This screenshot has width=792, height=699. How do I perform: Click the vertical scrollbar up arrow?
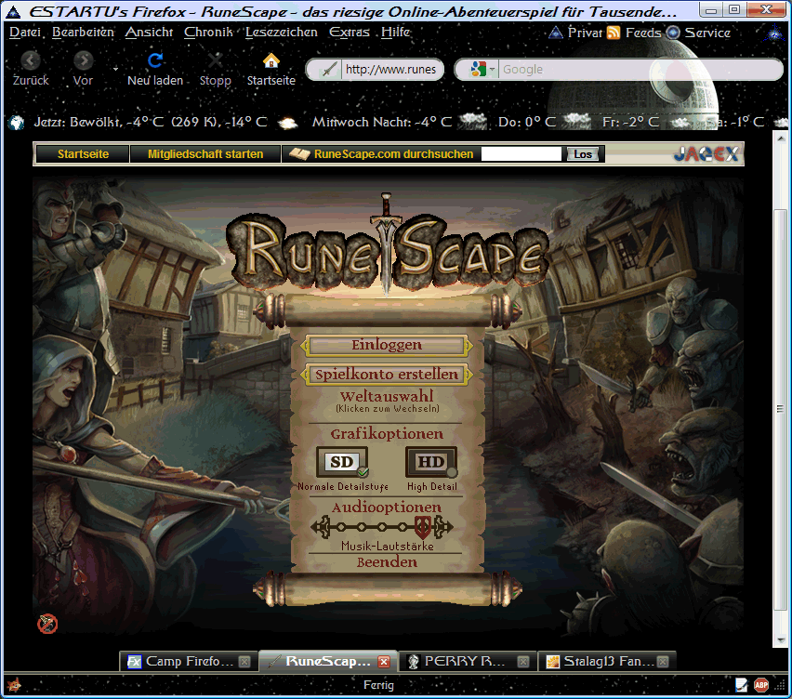click(781, 138)
